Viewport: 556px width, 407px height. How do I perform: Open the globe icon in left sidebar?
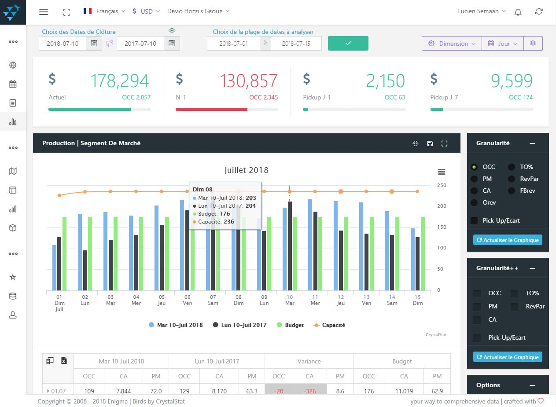(13, 65)
